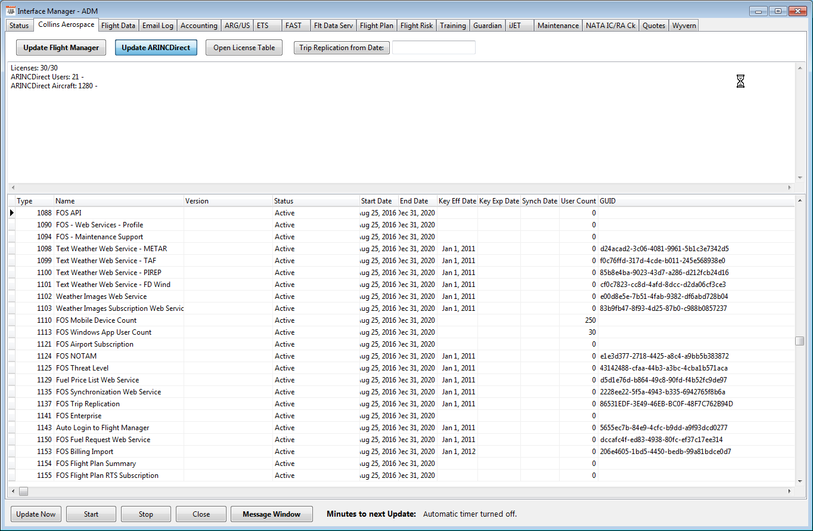The image size is (813, 531).
Task: Click the license grid vertical scrollbar thumb
Action: [x=799, y=341]
